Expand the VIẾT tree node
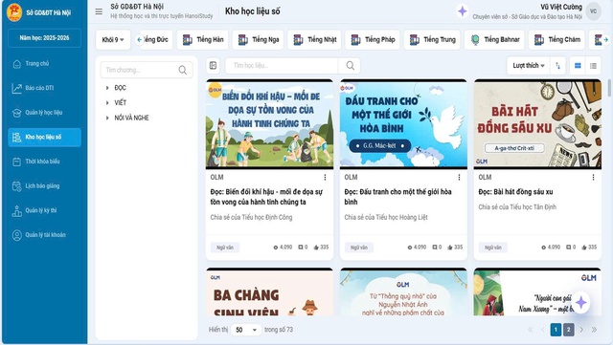This screenshot has height=345, width=613. (x=107, y=102)
